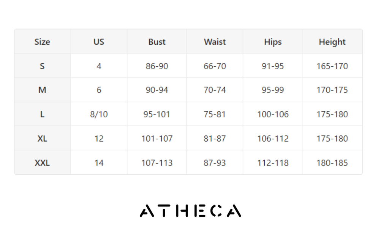Click the 70-74 waist measurement cell
389x250 pixels.
[215, 90]
